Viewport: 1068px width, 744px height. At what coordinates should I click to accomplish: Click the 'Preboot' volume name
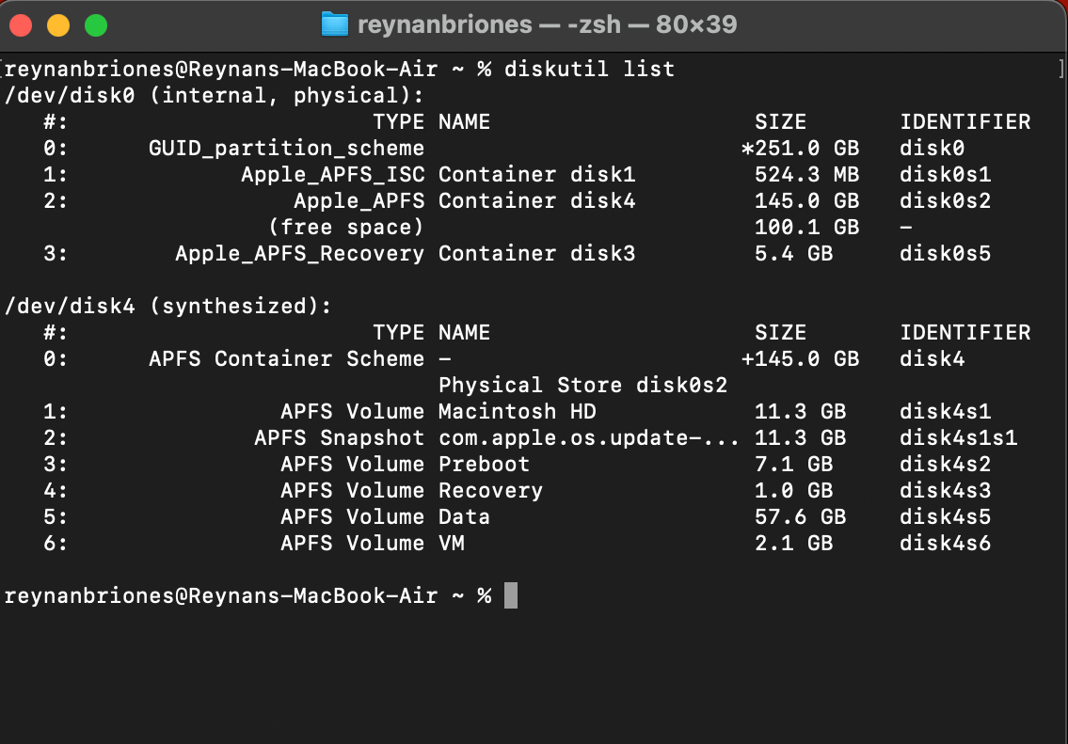(x=484, y=465)
